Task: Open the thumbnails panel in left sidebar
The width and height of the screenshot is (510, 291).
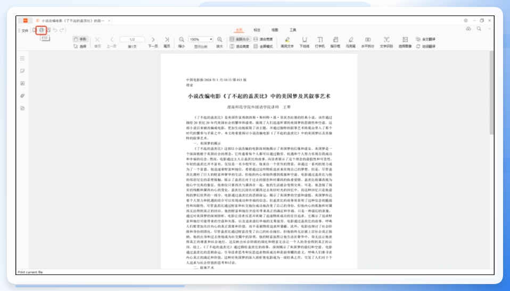Action: coord(22,83)
